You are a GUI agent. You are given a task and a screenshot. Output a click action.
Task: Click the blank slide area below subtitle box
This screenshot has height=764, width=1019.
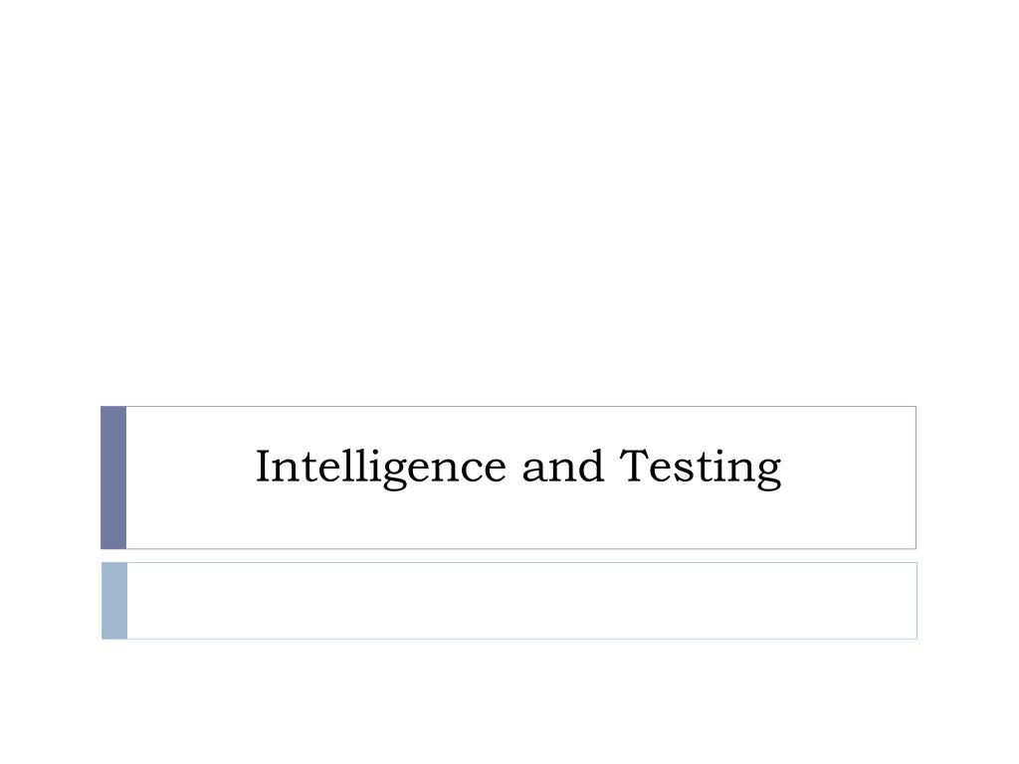[x=509, y=701]
